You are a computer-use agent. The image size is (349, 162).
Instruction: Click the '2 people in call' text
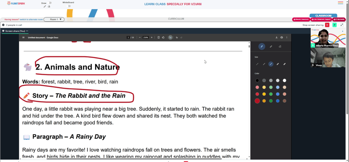pos(14,25)
